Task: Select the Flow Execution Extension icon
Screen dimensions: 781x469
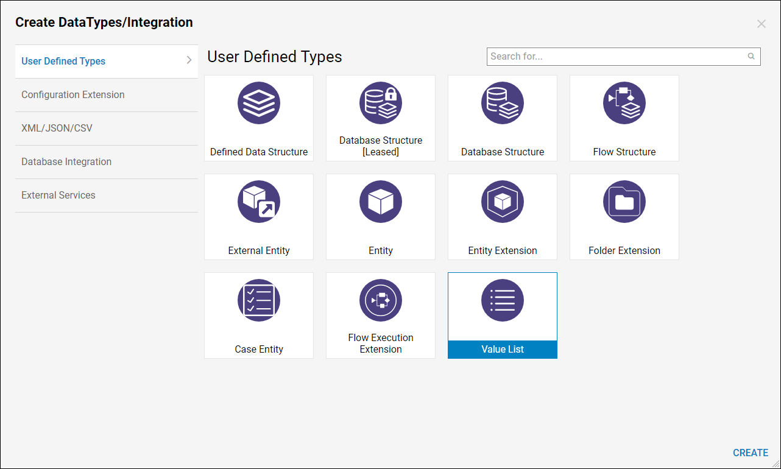Action: 381,300
